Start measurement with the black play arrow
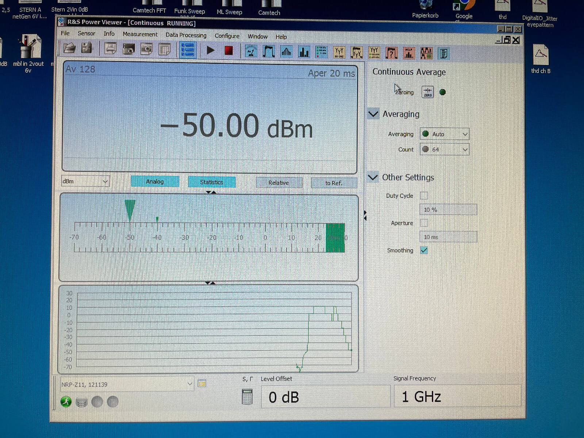Screen dimensions: 584x438 [211, 50]
